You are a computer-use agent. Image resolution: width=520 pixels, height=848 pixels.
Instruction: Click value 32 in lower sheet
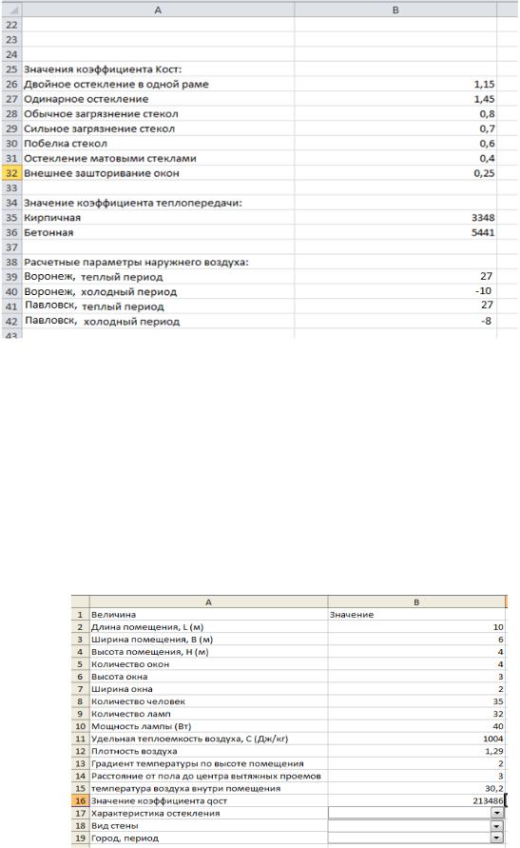coord(498,714)
